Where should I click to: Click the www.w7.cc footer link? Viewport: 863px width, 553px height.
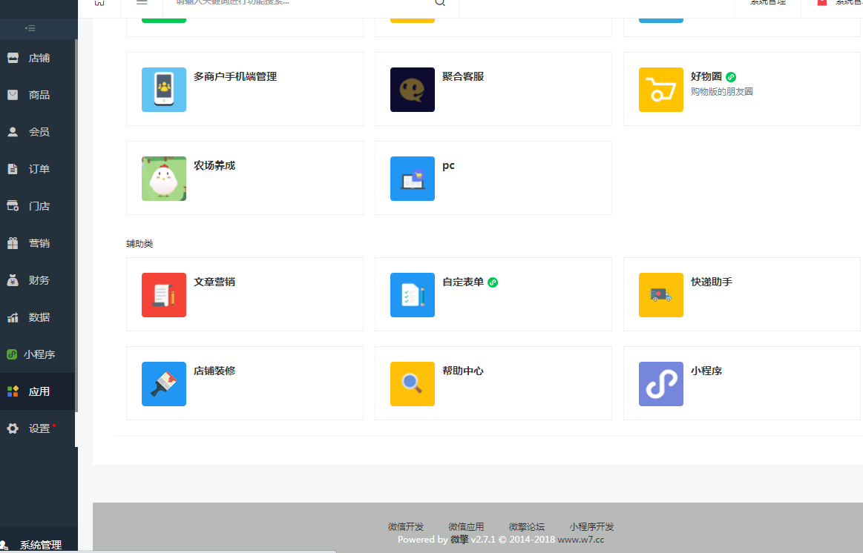point(581,540)
